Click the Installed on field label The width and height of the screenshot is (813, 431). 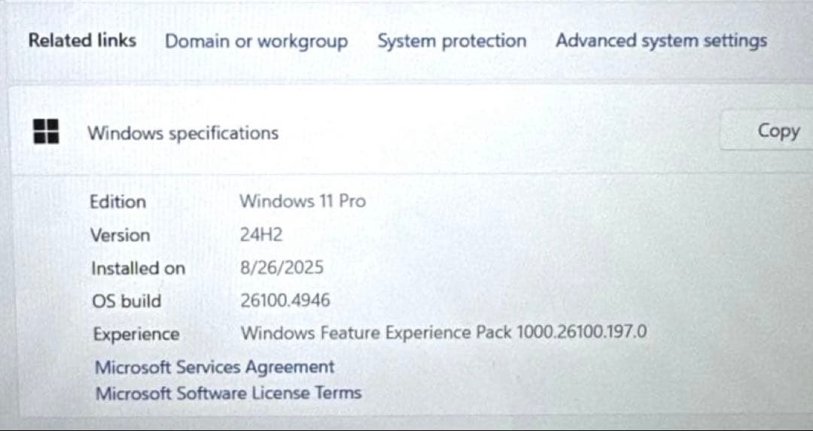pos(137,268)
